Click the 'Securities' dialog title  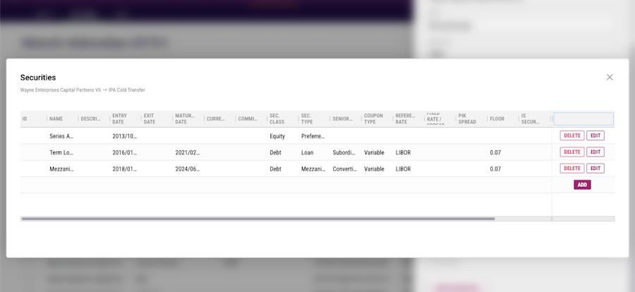[x=38, y=78]
